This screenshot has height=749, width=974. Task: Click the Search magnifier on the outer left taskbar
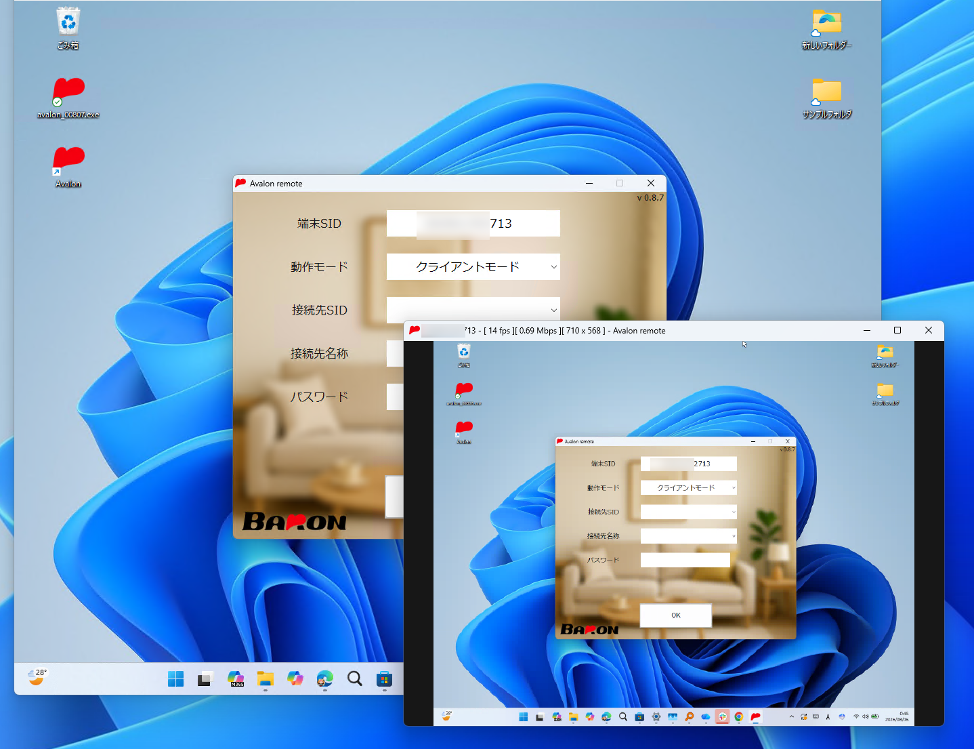[x=354, y=679]
